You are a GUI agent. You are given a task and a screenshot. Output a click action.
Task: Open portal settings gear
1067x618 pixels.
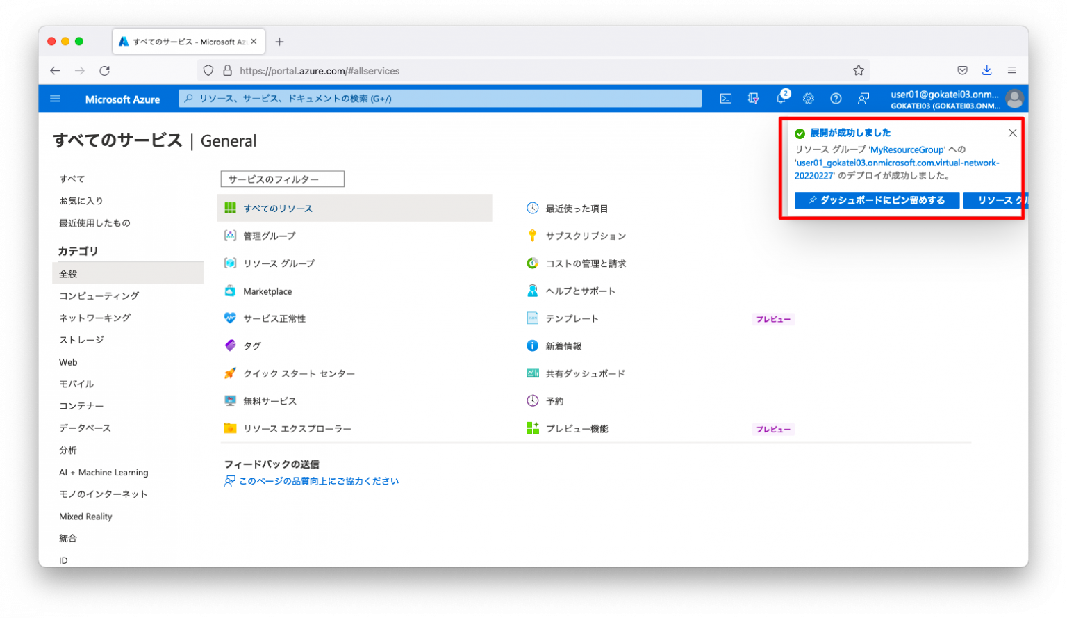[809, 99]
